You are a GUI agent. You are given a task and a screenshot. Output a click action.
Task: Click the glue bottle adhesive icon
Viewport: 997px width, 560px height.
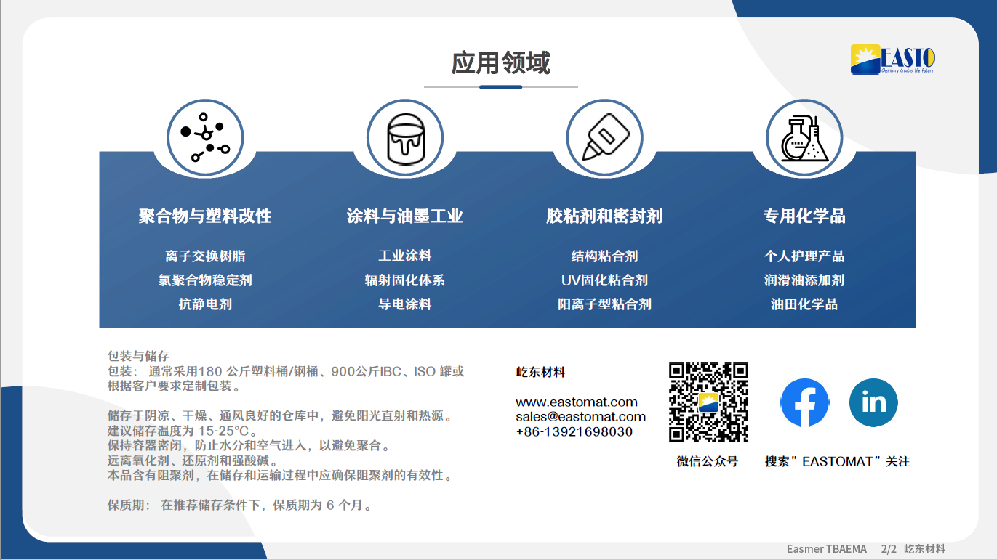(x=604, y=138)
